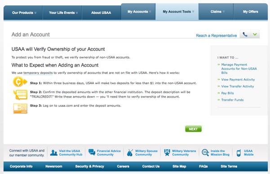
Task: Open the Pay Bills sidebar link
Action: pos(227,93)
